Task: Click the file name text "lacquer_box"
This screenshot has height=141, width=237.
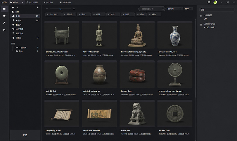Action: [126, 91]
